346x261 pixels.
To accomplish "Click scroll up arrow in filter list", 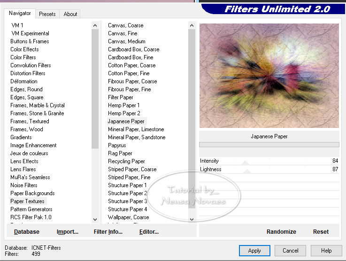I will pos(192,25).
